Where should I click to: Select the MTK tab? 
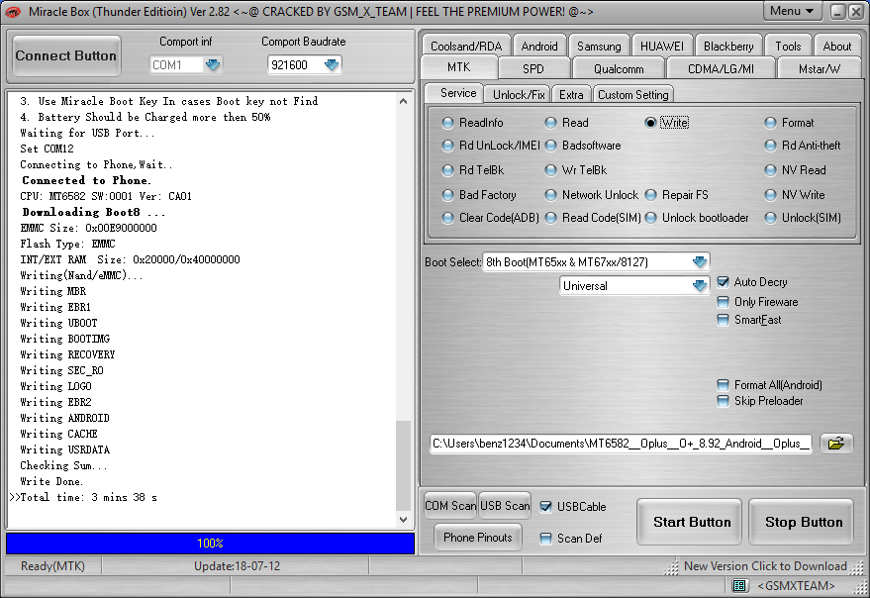[x=459, y=67]
